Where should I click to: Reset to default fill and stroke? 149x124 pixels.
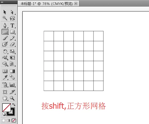(x=4, y=114)
